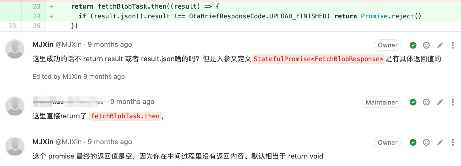Click new line number 23 in the diff
Image resolution: width=461 pixels, height=166 pixels.
[x=37, y=6]
